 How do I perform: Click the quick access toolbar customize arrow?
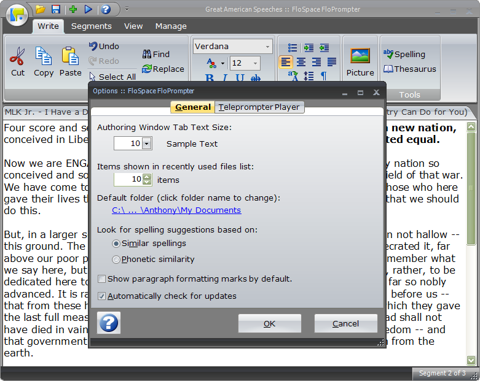(x=127, y=9)
